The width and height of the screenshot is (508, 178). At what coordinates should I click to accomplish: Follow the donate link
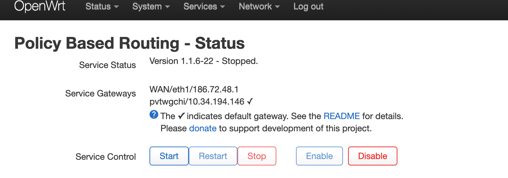[203, 129]
